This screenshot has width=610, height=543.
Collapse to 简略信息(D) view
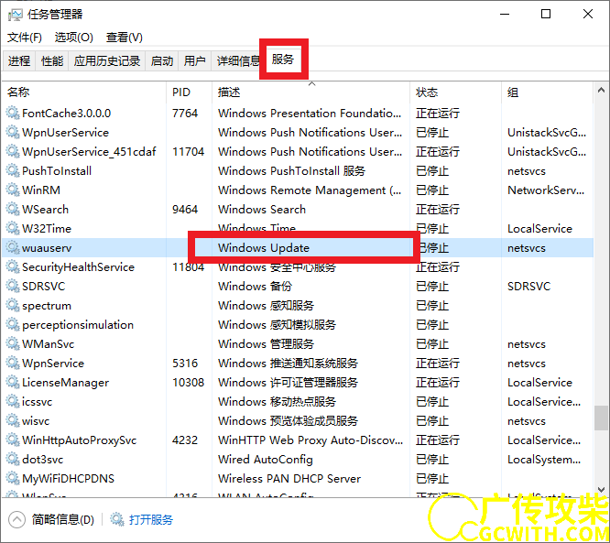click(x=51, y=519)
